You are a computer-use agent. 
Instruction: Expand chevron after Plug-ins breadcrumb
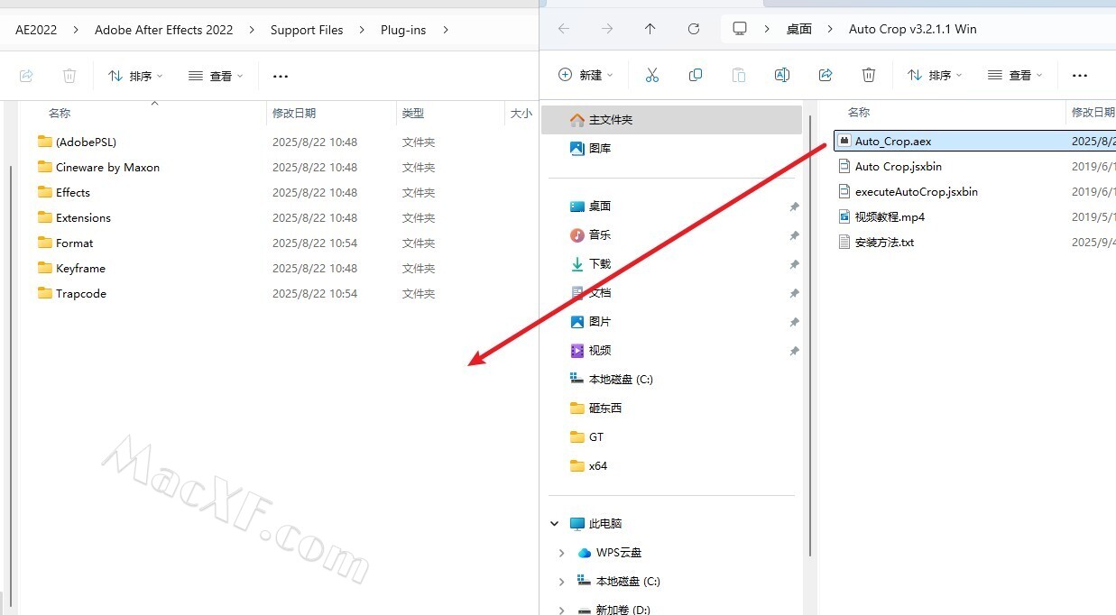pos(446,30)
